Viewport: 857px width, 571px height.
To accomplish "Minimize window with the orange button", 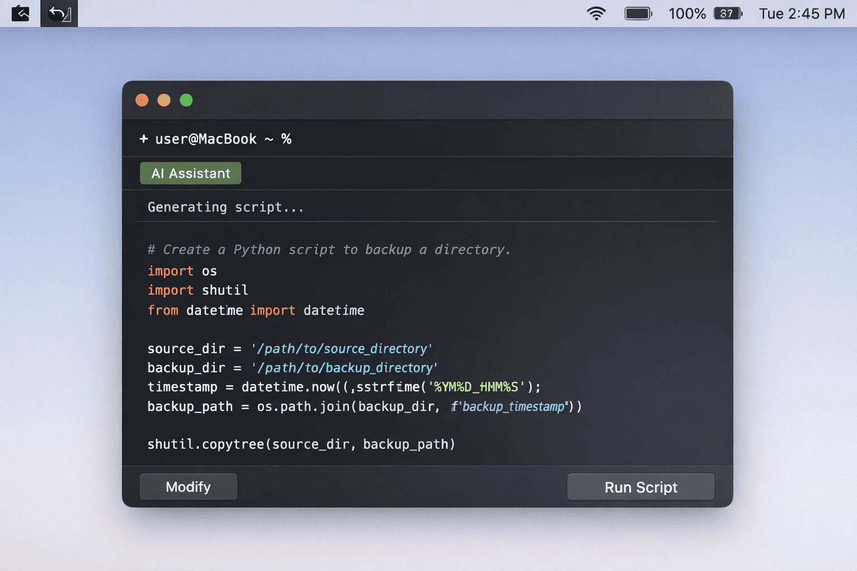I will click(x=164, y=100).
